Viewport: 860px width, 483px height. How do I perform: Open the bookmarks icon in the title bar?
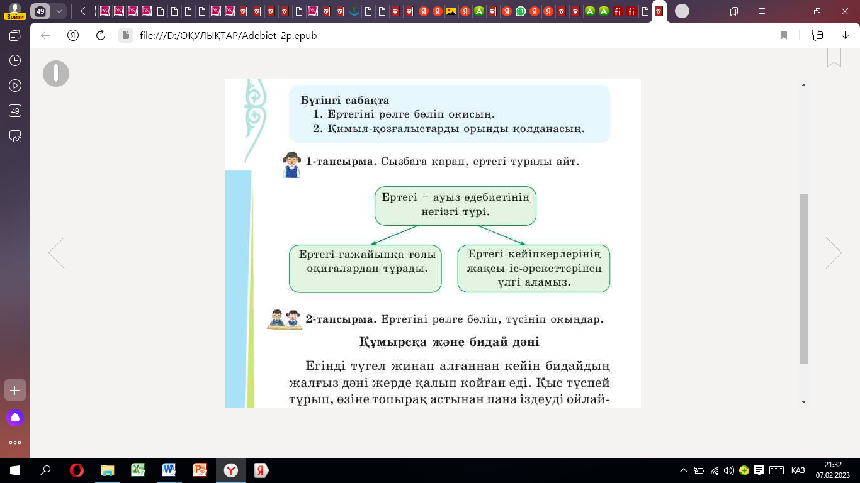[x=734, y=11]
